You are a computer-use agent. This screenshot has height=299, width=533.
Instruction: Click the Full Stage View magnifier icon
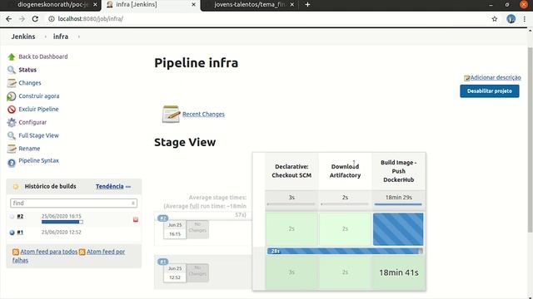coord(11,135)
